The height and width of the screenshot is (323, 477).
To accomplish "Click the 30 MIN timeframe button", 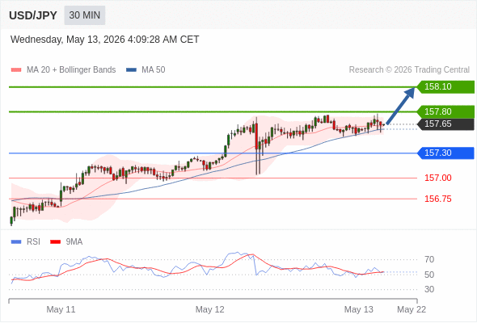I will 85,15.
